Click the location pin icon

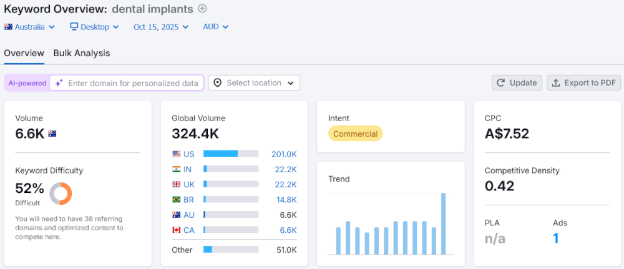[x=217, y=83]
